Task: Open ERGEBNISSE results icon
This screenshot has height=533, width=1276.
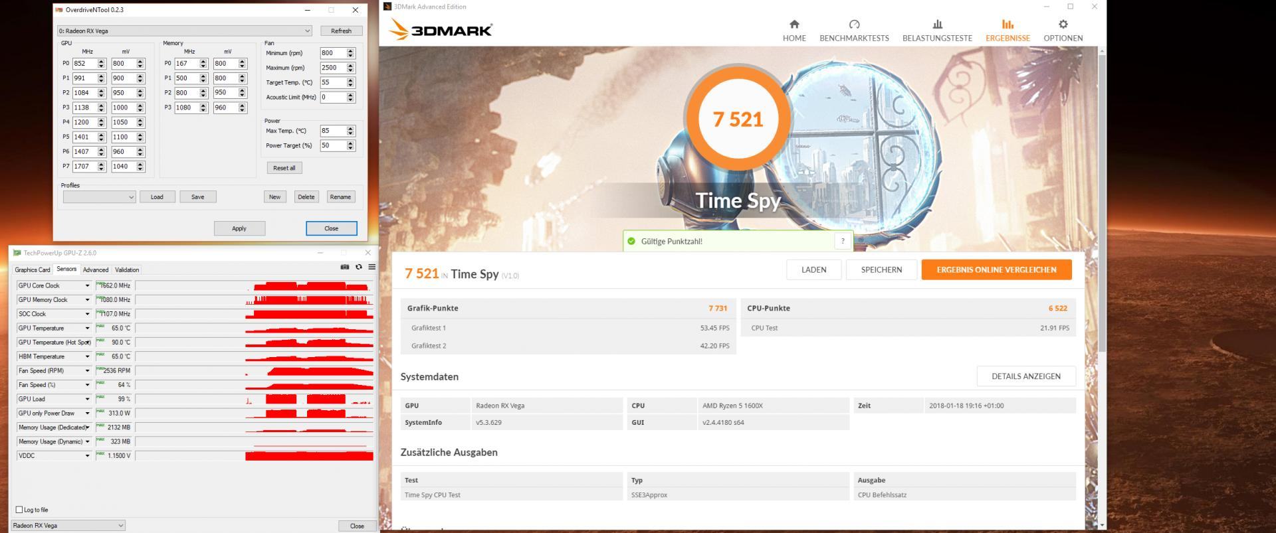Action: tap(1008, 24)
